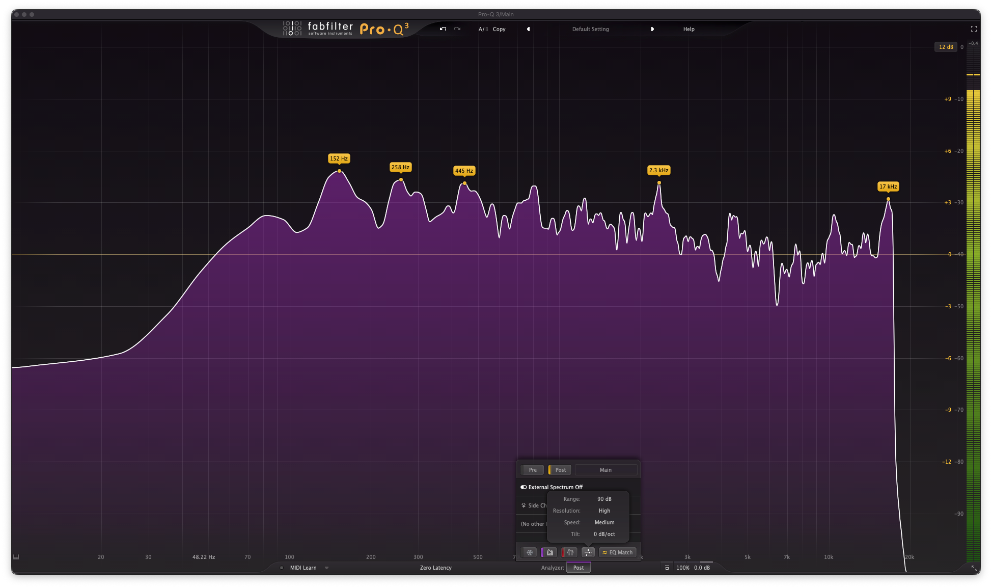Change the analyzer Speed Medium value
This screenshot has height=588, width=992.
(x=604, y=522)
